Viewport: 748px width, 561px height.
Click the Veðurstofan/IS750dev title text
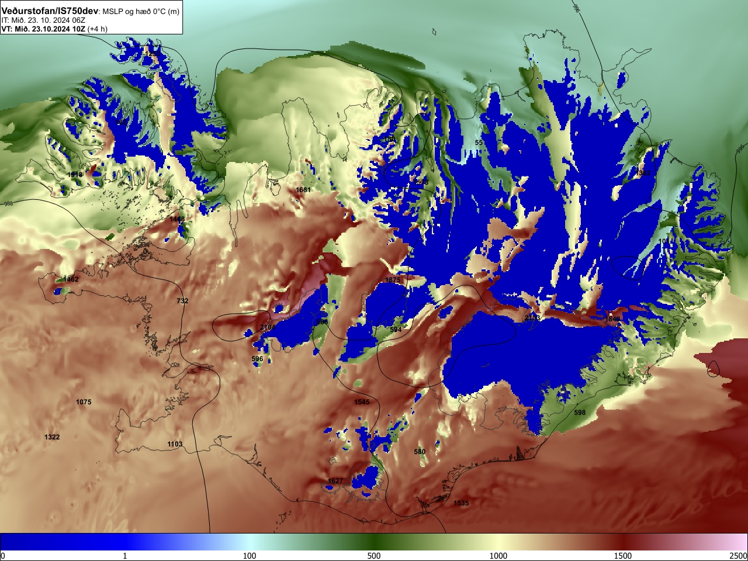point(50,12)
